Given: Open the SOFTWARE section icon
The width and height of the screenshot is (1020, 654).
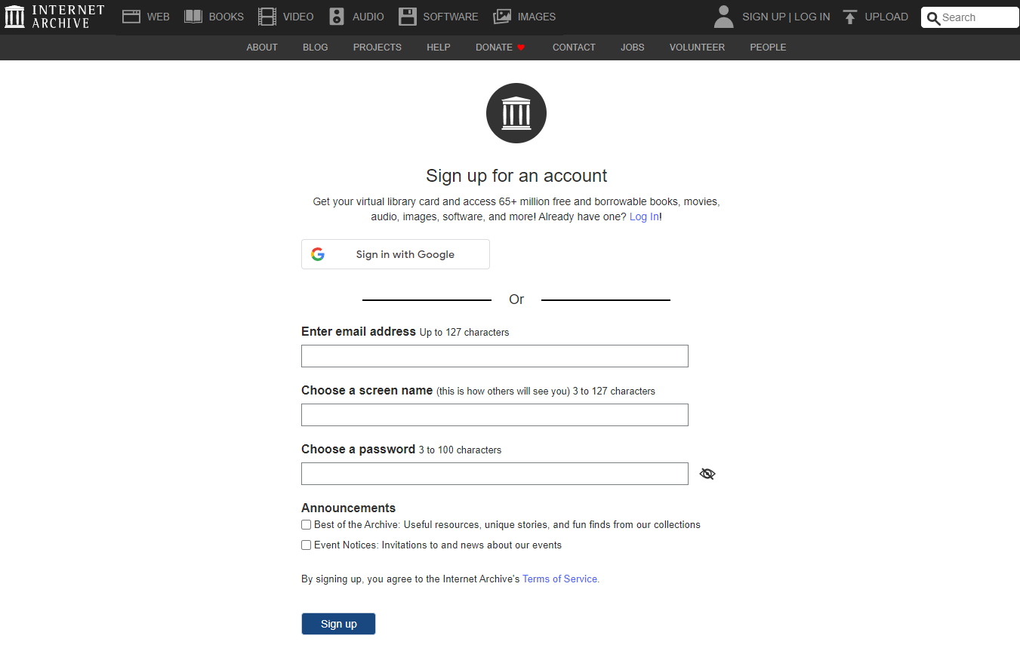Looking at the screenshot, I should (408, 15).
